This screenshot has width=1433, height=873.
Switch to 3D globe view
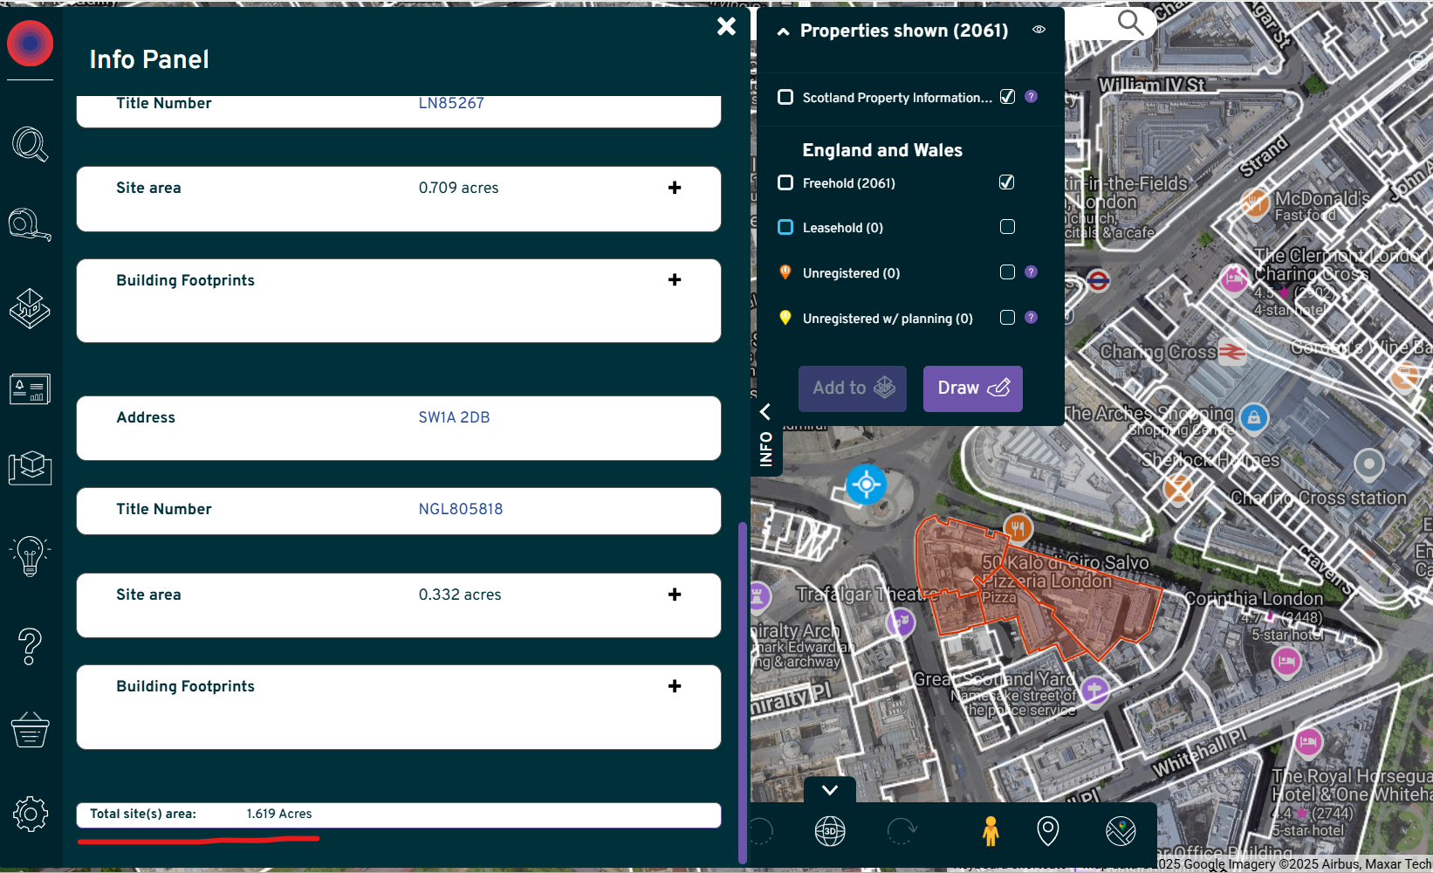point(830,831)
